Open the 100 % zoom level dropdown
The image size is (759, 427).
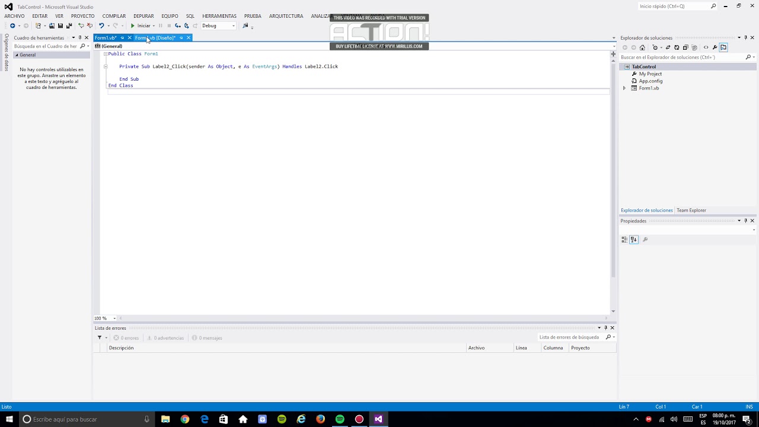(x=114, y=318)
